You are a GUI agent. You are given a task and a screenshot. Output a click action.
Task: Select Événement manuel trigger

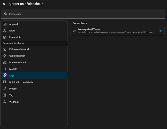(19, 49)
